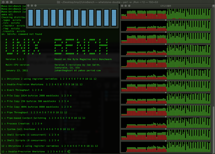Select the bottom CPU history graph
Image resolution: width=215 pixels, height=154 pixels.
coord(166,147)
